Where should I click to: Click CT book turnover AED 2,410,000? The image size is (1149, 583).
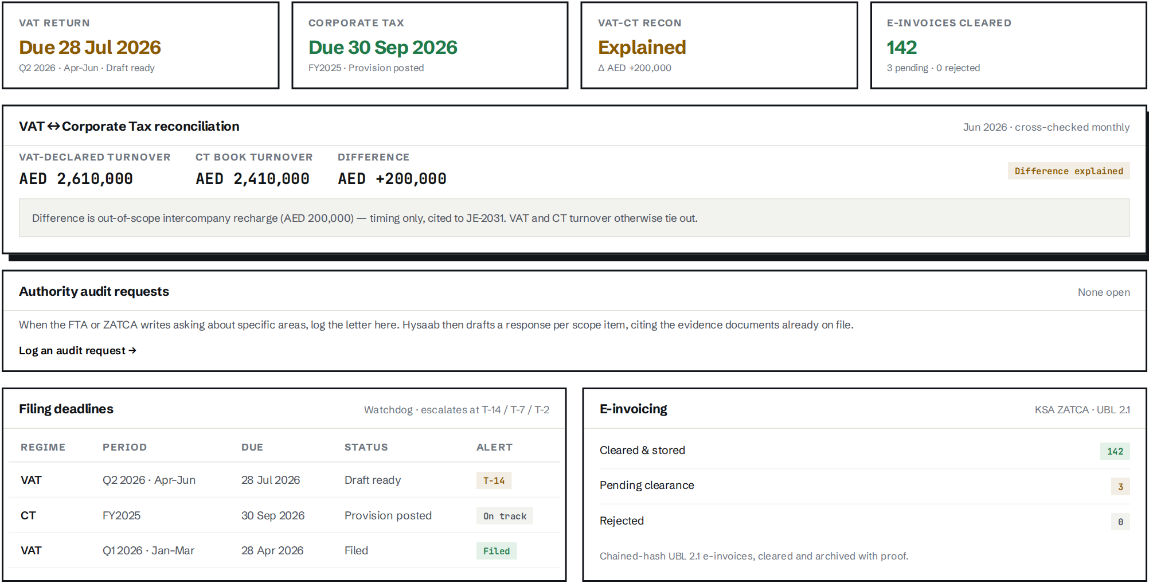click(252, 179)
